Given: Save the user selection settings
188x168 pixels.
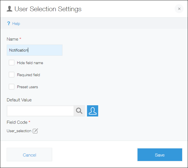Looking at the screenshot, I should pos(160,155).
